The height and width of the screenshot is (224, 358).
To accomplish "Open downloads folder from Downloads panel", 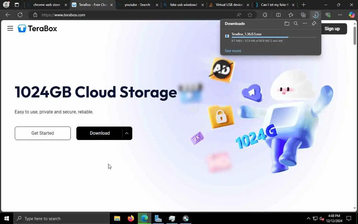I will [287, 24].
